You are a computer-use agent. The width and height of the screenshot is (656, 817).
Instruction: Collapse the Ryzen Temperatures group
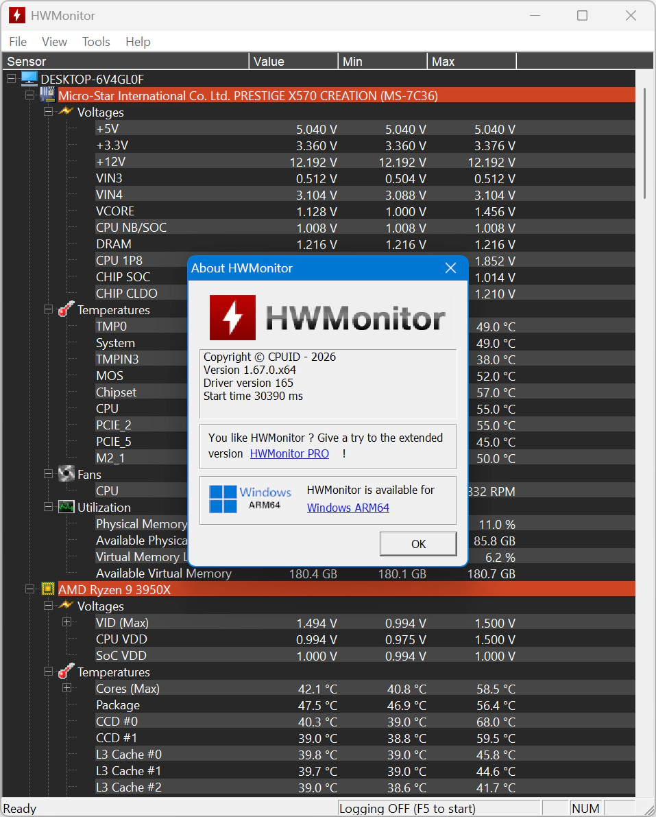[x=49, y=672]
